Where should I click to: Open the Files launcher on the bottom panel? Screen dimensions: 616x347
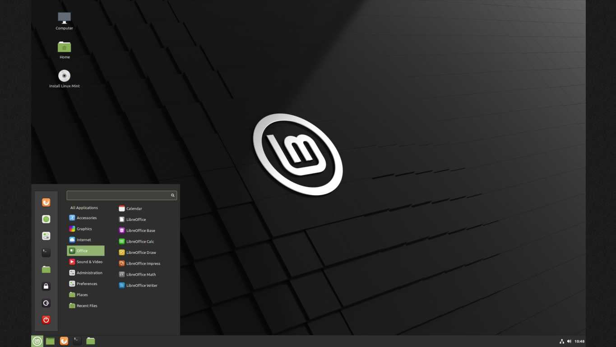pos(91,341)
